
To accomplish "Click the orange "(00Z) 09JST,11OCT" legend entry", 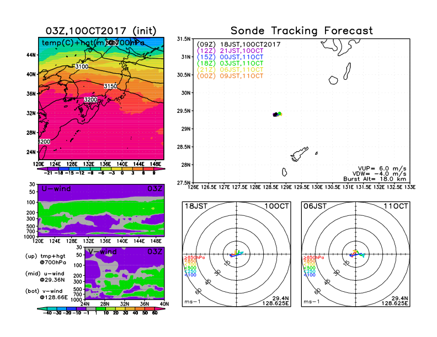I will pos(230,76).
